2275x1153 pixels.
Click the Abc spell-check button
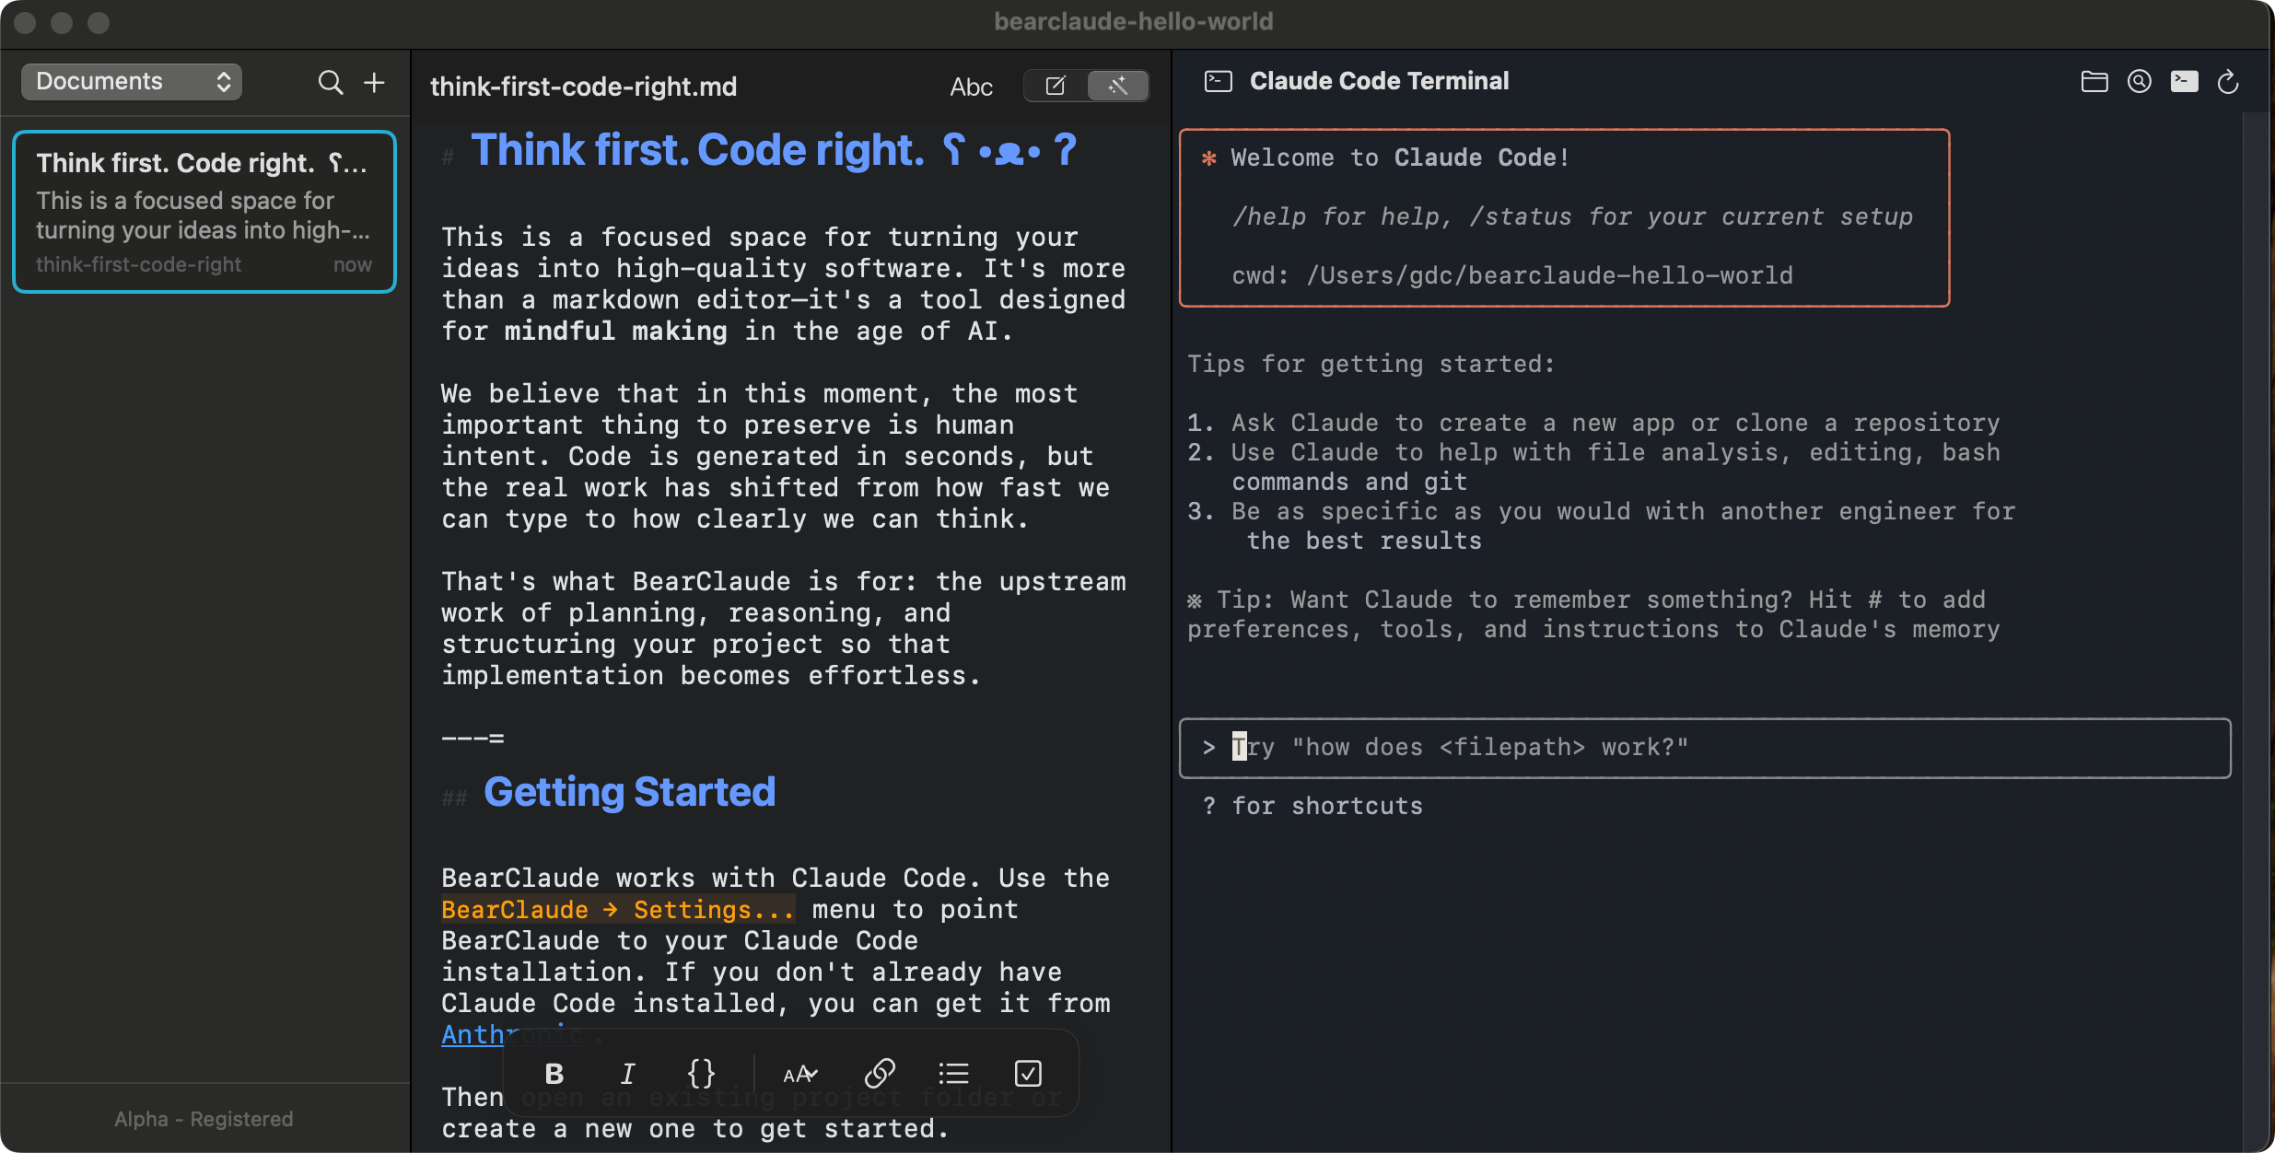971,87
